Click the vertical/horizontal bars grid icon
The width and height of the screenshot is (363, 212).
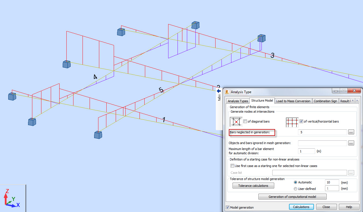tap(292, 122)
